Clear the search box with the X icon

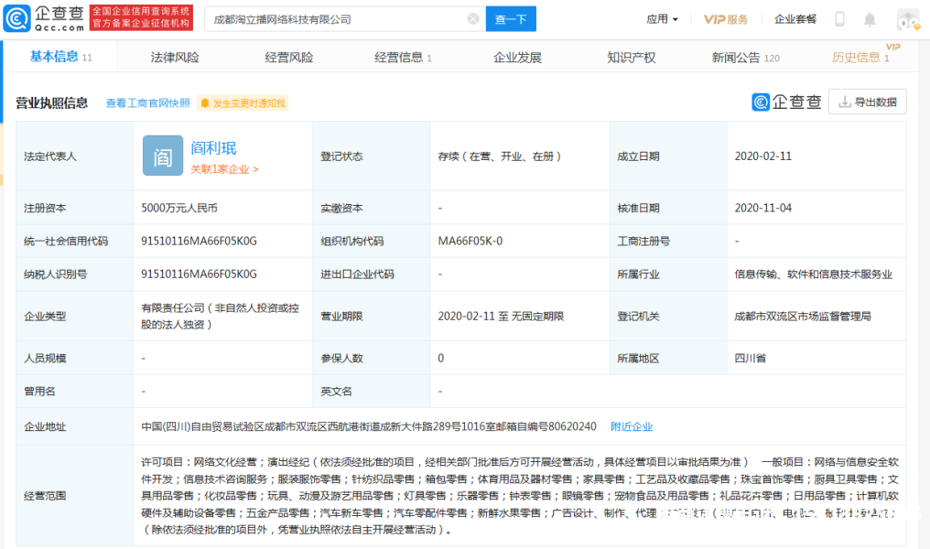pyautogui.click(x=472, y=19)
